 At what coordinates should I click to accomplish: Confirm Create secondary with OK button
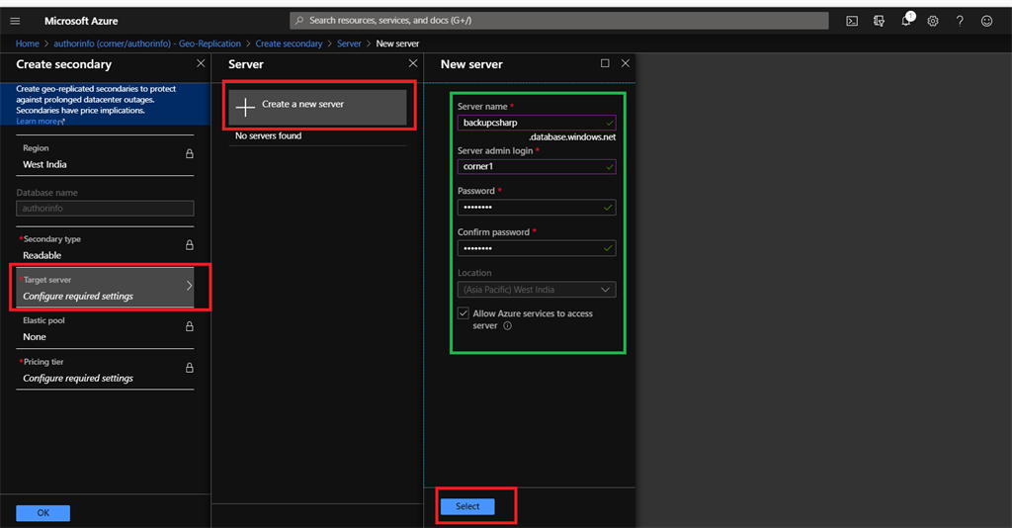[x=43, y=512]
